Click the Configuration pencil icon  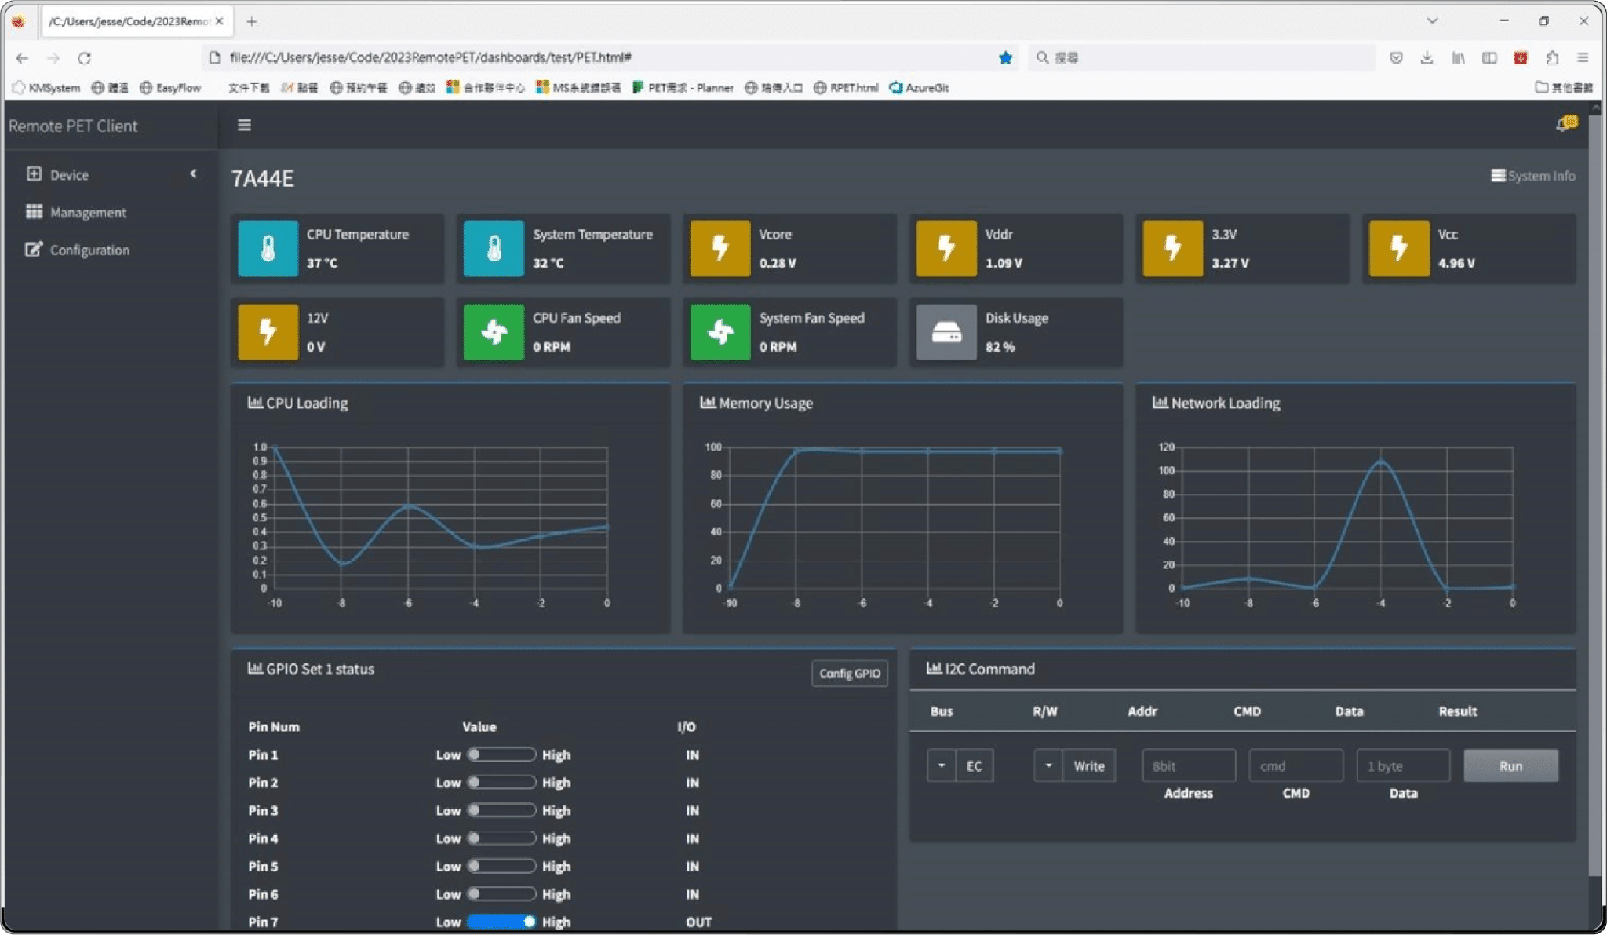pyautogui.click(x=33, y=249)
